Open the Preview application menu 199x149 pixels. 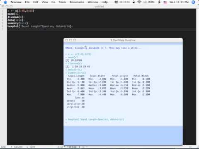(16, 2)
